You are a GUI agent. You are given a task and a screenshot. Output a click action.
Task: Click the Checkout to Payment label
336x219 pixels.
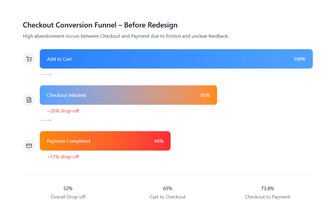tap(267, 197)
